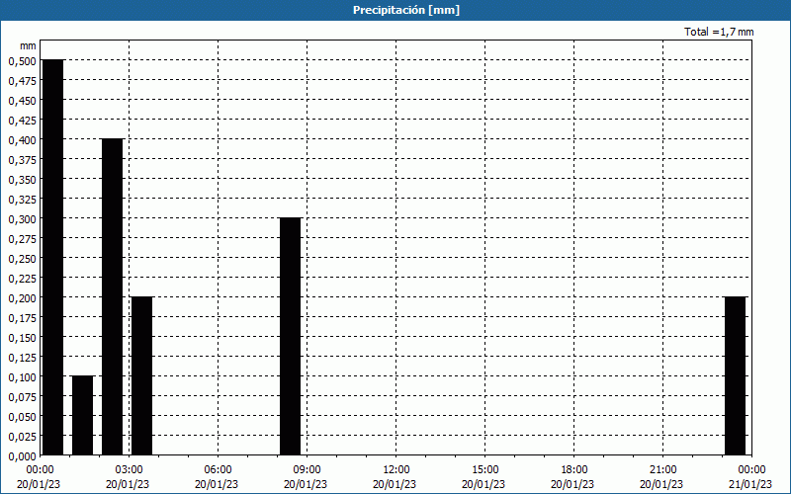This screenshot has width=791, height=494.
Task: Click the 12:00 time label
Action: pyautogui.click(x=396, y=470)
